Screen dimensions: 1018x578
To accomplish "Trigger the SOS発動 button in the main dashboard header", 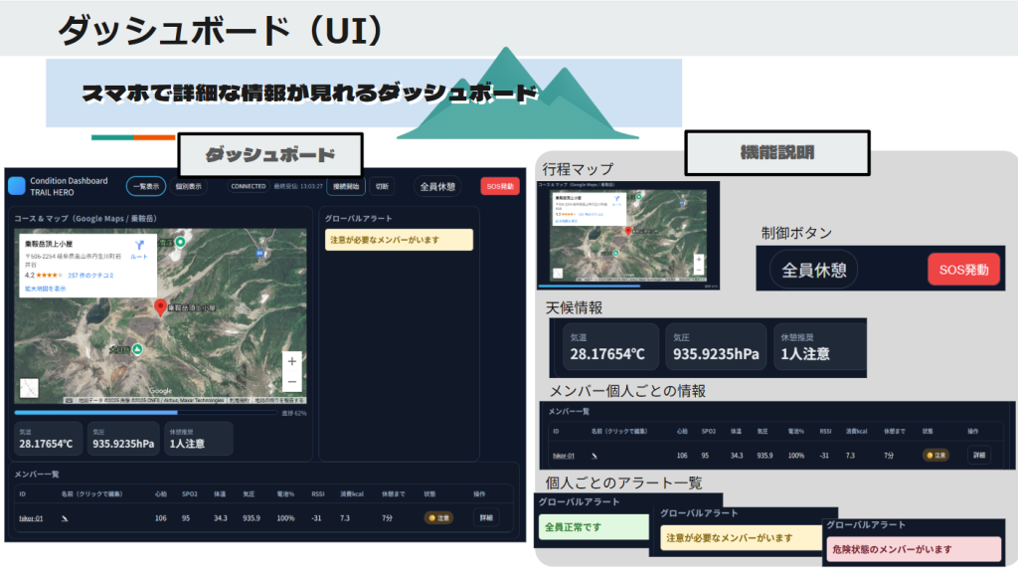I will (x=499, y=186).
